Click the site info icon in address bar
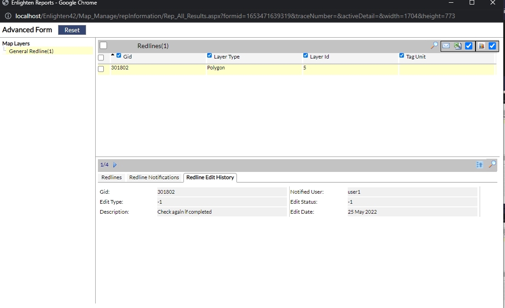 8,16
